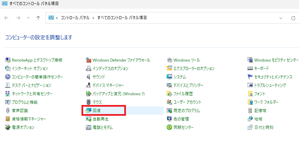
Task: Expand chevron after address bar root icon
Action: pyautogui.click(x=57, y=18)
